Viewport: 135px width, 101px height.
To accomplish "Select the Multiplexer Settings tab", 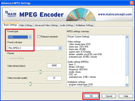I will 84,25.
